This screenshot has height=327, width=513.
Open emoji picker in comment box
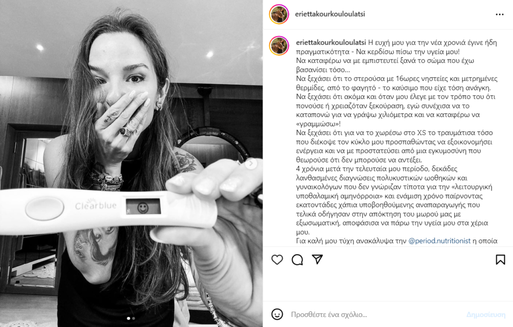tap(277, 314)
